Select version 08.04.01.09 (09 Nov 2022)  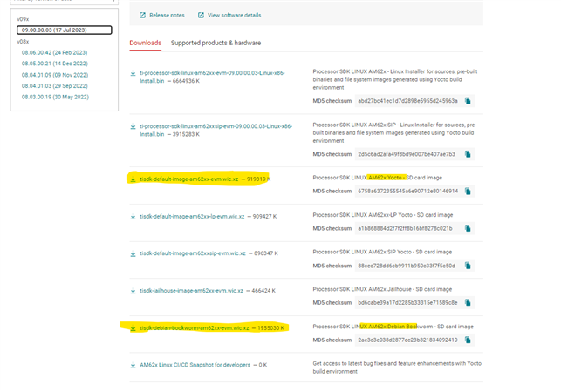click(x=55, y=75)
